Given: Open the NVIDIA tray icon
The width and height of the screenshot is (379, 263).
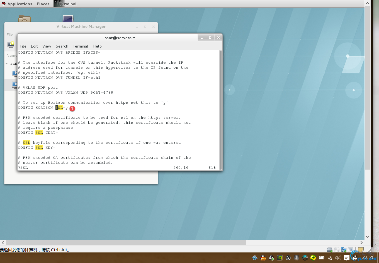Looking at the screenshot, I should tap(280, 258).
